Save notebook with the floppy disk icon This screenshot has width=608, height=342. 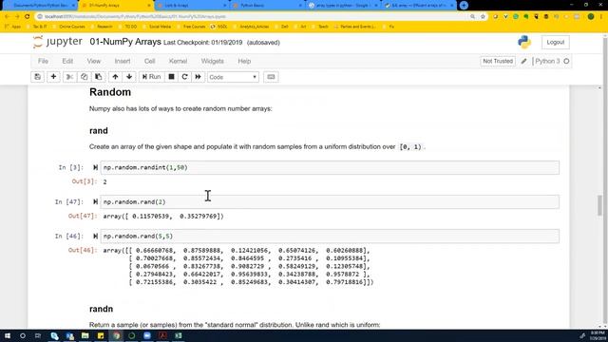pos(38,77)
